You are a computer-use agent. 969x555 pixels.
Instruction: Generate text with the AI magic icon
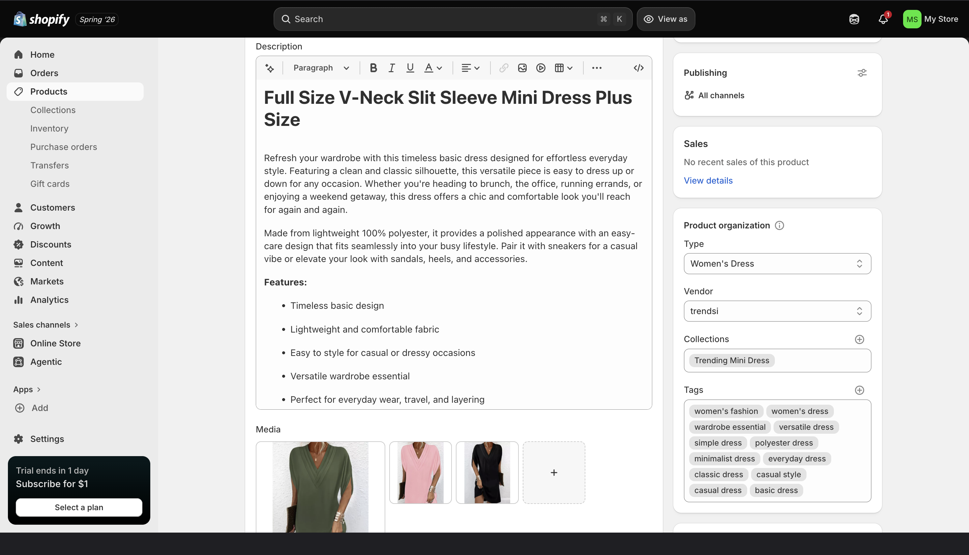pos(270,68)
